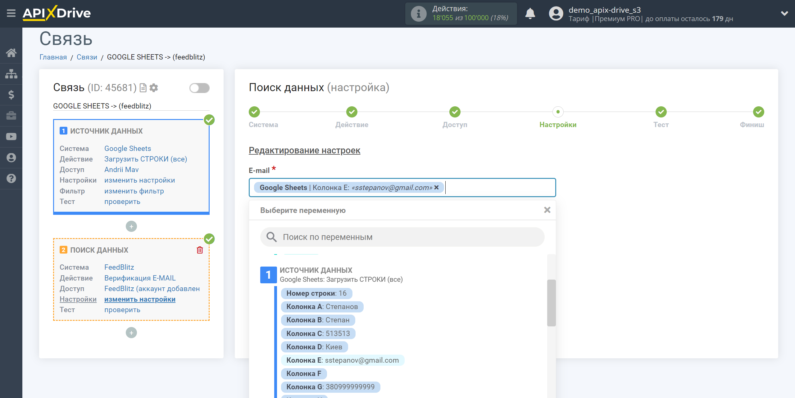This screenshot has height=398, width=795.
Task: Open billing dollar sidebar icon
Action: [x=11, y=95]
